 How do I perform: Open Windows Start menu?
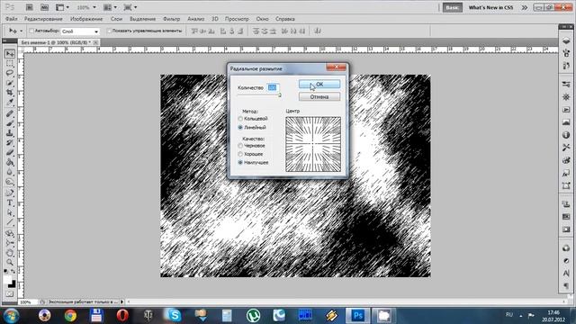(11, 316)
